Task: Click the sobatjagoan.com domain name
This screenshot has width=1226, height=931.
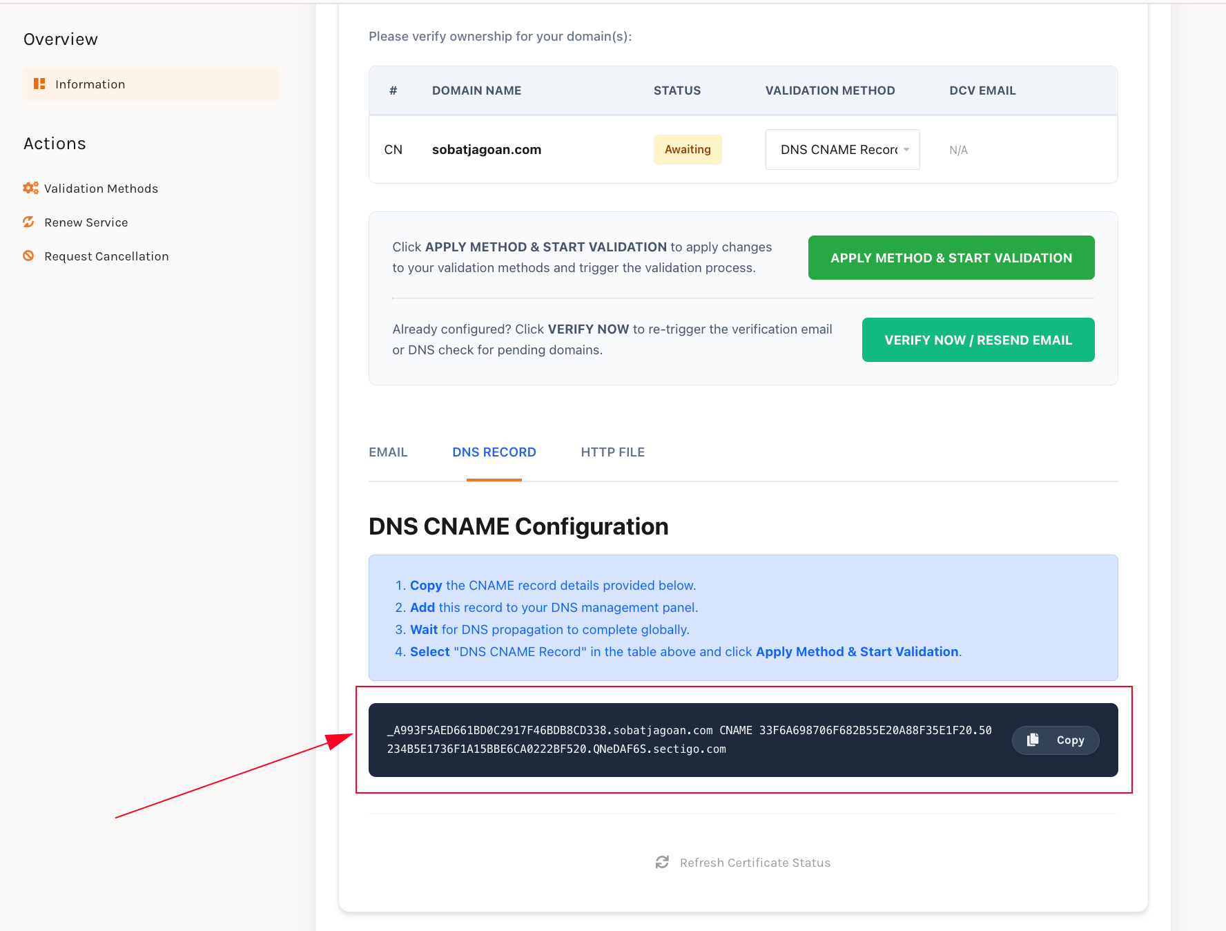Action: click(486, 150)
